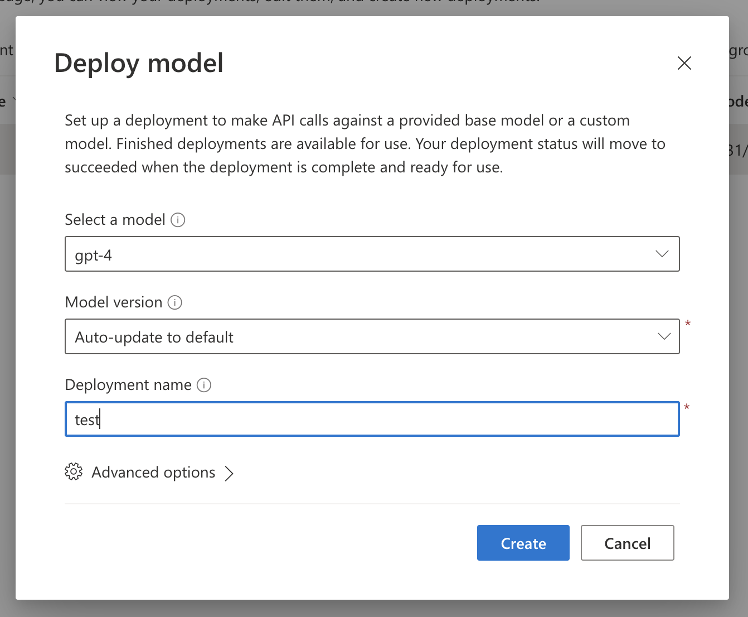748x617 pixels.
Task: Click the Deploy model dialog heading
Action: coord(139,63)
